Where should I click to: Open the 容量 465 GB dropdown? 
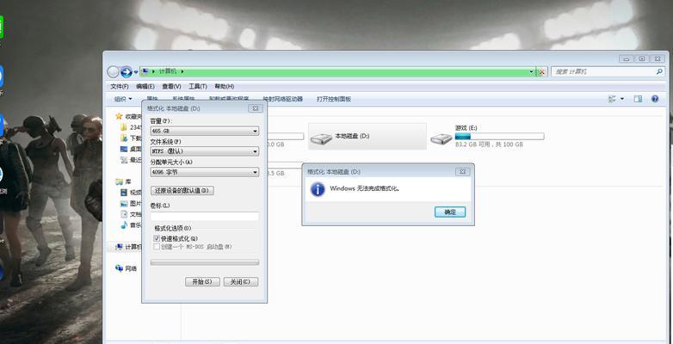click(205, 131)
